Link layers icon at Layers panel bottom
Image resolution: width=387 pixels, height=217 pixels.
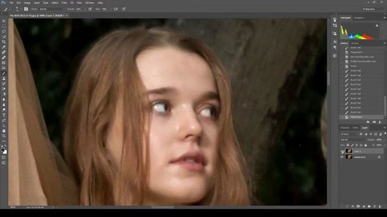[x=347, y=206]
